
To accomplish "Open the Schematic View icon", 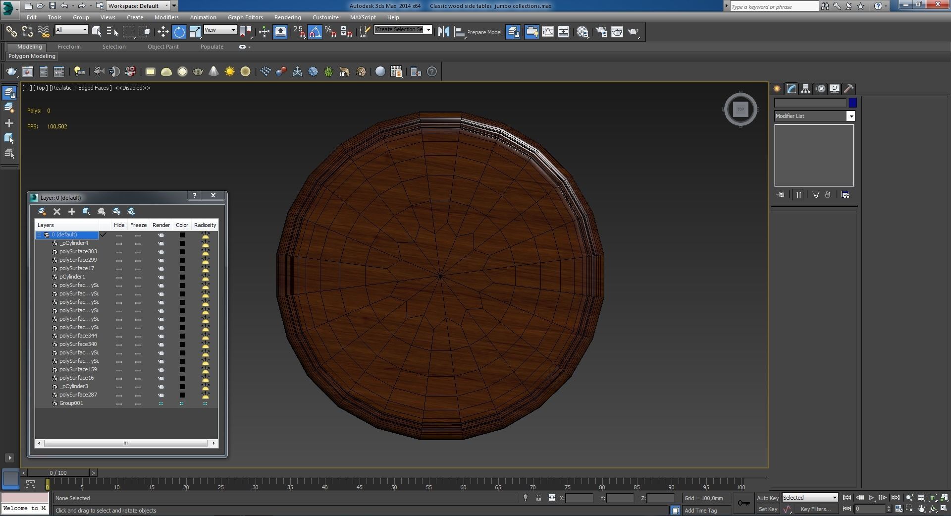I will click(x=564, y=32).
